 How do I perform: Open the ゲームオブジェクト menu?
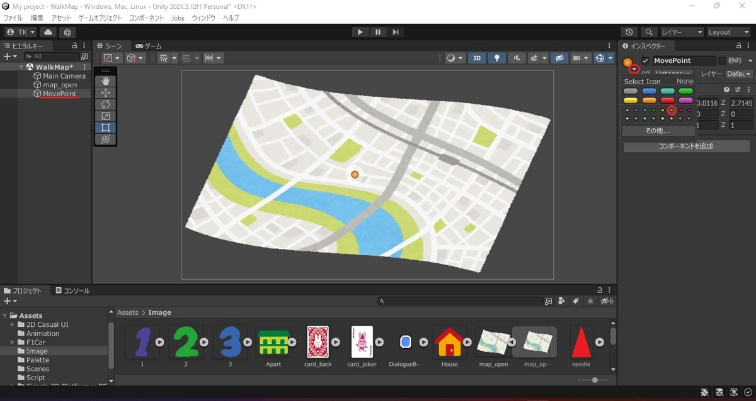[100, 18]
